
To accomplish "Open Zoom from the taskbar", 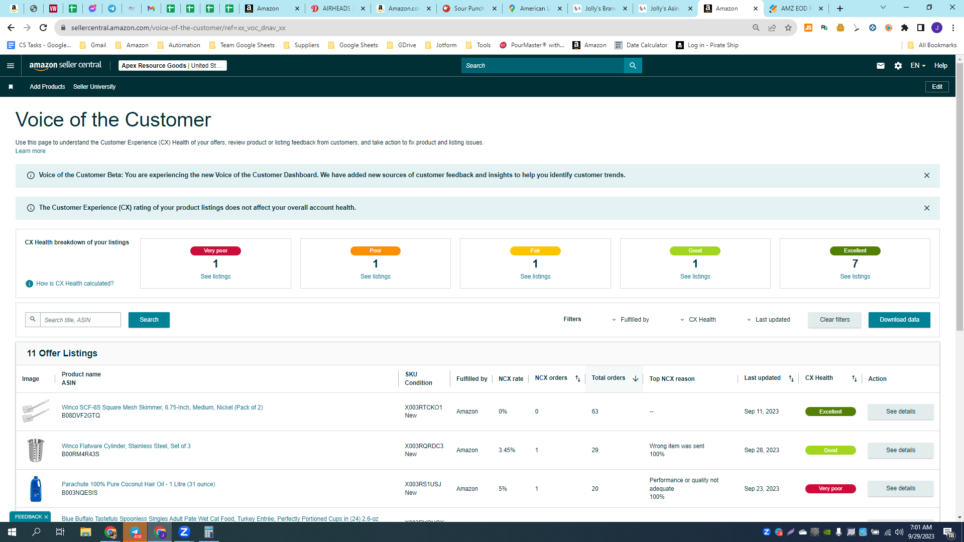I will (x=184, y=532).
